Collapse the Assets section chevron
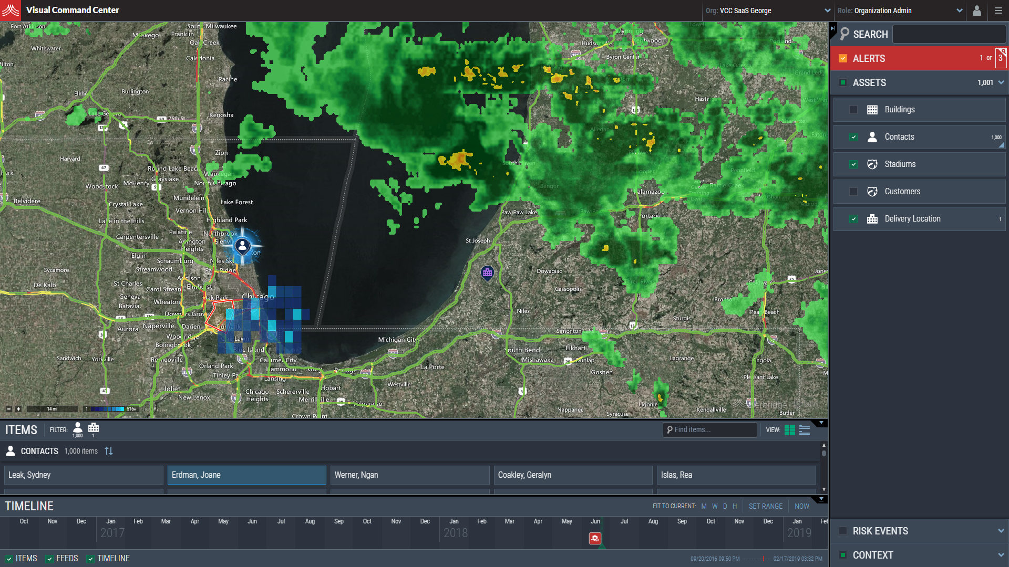This screenshot has height=567, width=1009. point(1001,83)
